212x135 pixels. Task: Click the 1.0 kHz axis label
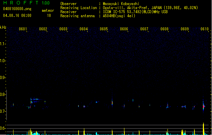(x=2, y=61)
